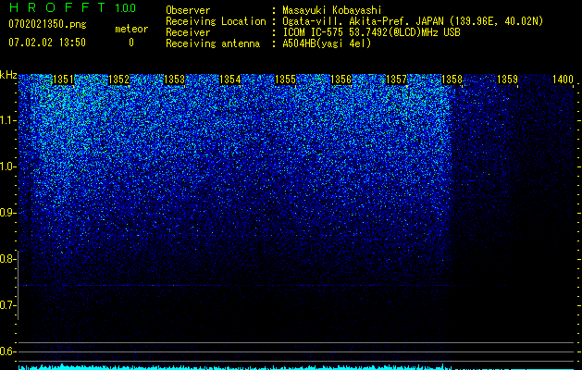Screen dimensions: 582x370
Task: Click the 0.7 kHz axis label
Action: click(x=7, y=305)
